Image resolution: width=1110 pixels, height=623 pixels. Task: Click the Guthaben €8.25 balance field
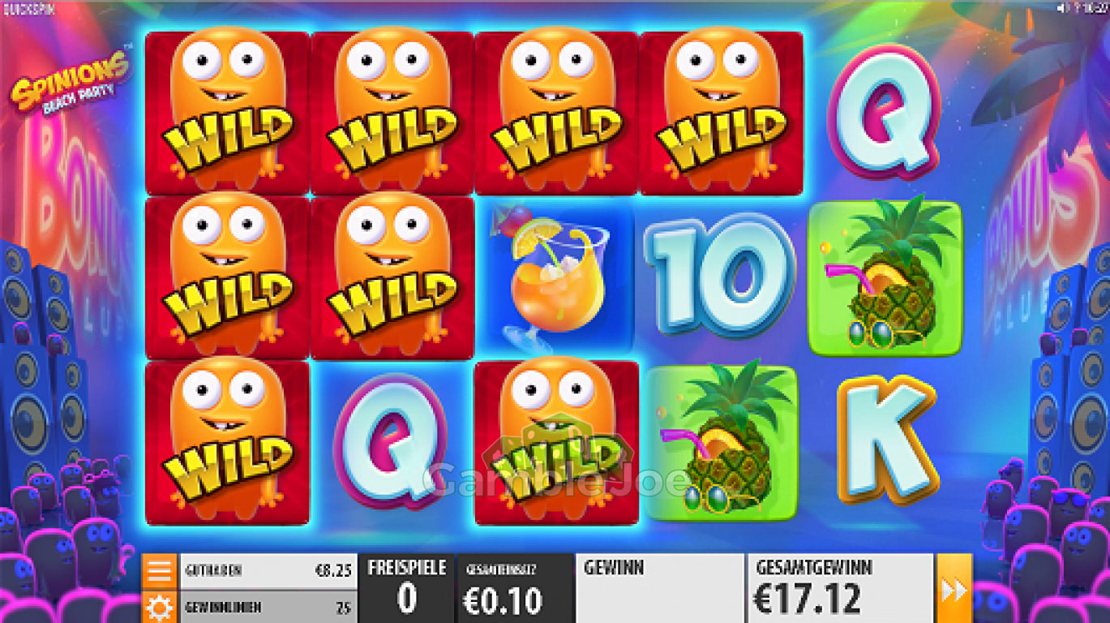pos(268,570)
